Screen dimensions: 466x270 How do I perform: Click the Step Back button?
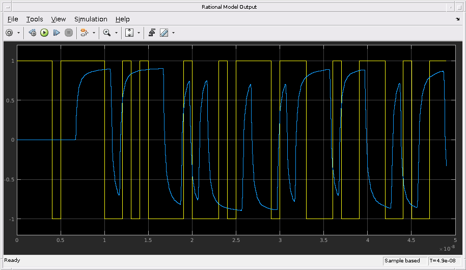[x=32, y=33]
